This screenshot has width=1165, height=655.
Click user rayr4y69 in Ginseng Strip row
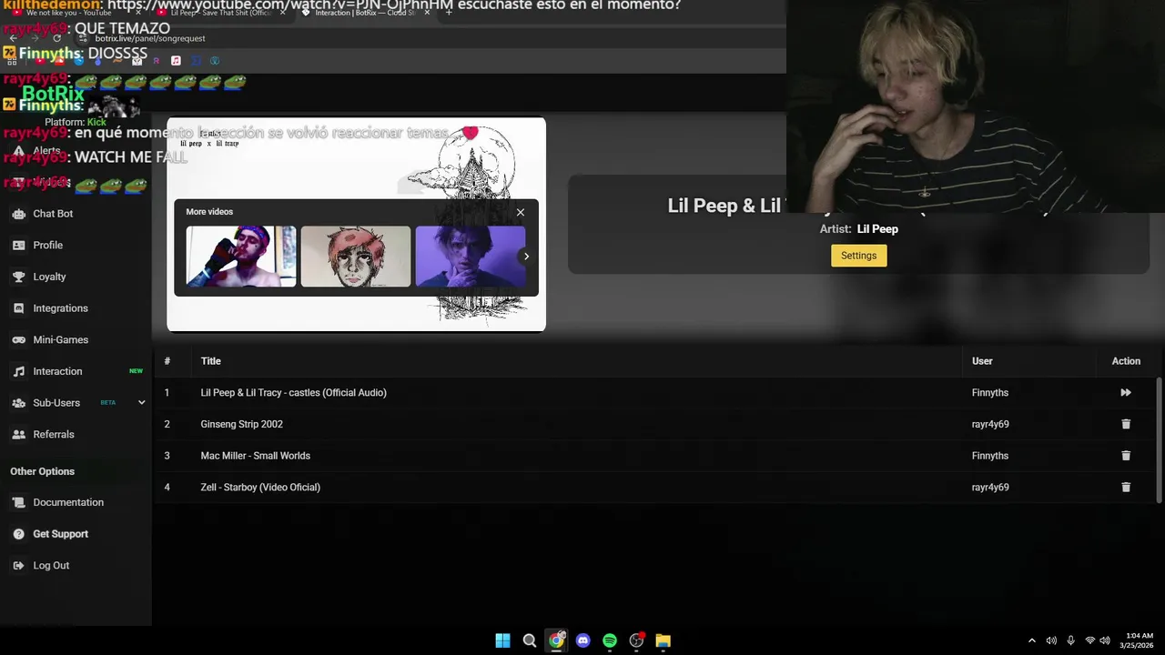(x=990, y=424)
